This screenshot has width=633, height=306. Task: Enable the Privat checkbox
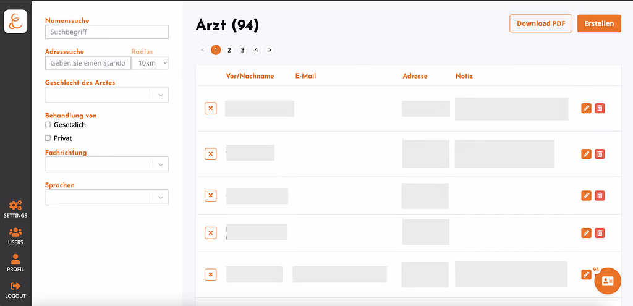48,138
